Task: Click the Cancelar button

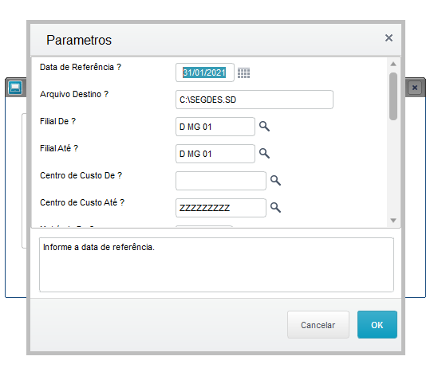Action: point(318,325)
